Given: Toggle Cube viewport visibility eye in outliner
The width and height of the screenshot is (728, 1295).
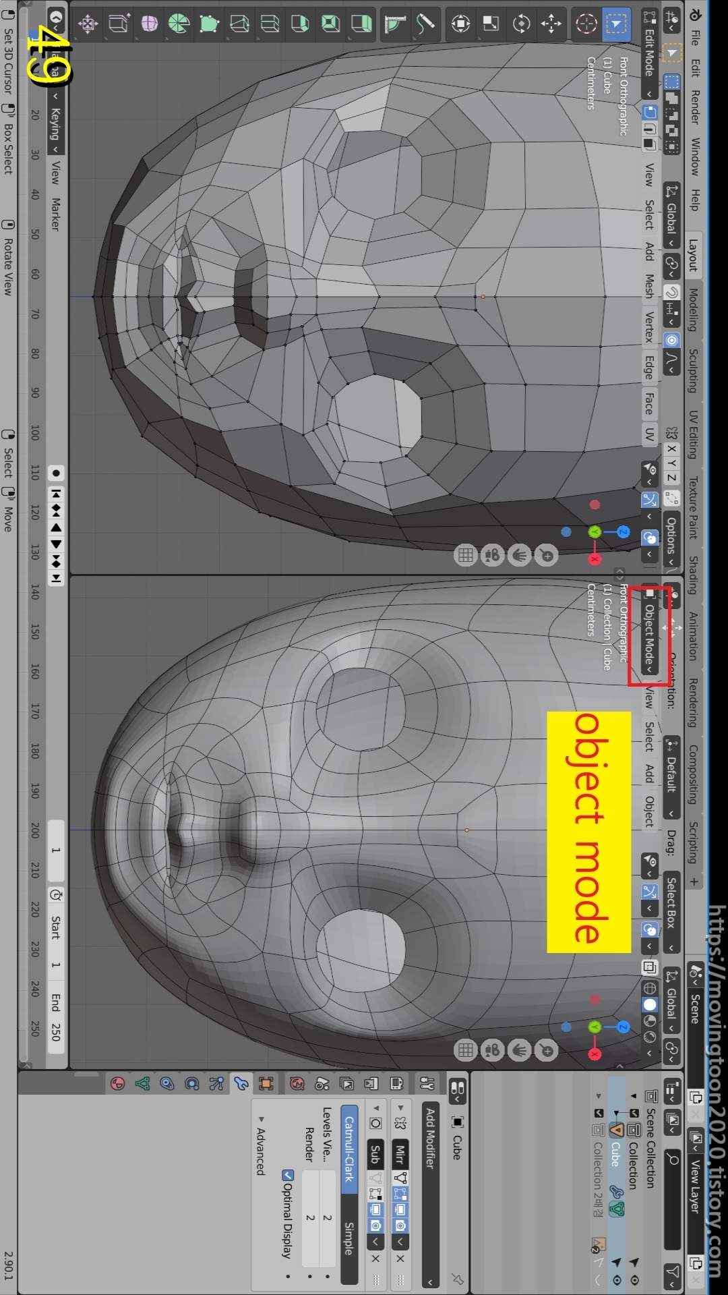Looking at the screenshot, I should (x=616, y=1279).
